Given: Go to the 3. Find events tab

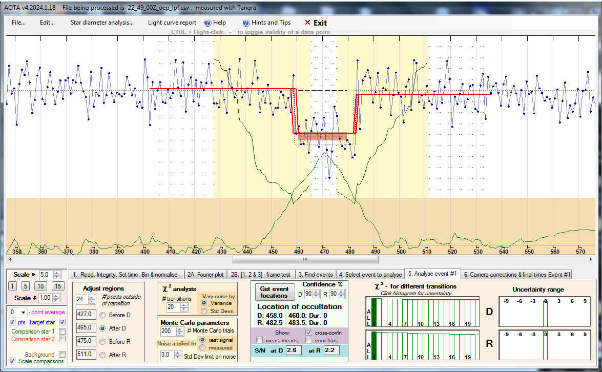Looking at the screenshot, I should [316, 275].
